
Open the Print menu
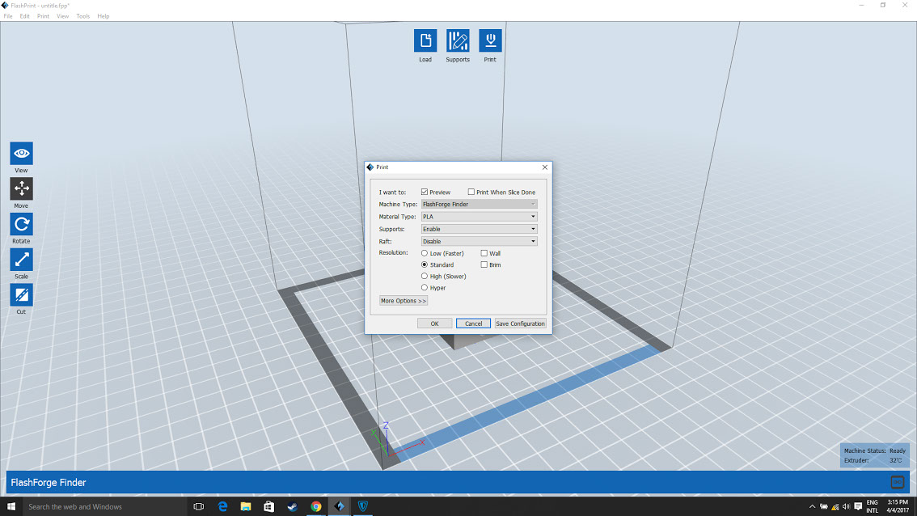point(44,16)
